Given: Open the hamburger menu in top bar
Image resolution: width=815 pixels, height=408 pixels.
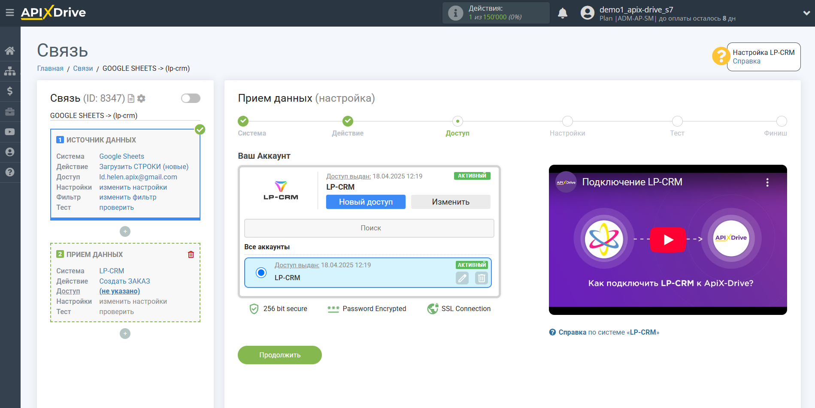Looking at the screenshot, I should 9,13.
